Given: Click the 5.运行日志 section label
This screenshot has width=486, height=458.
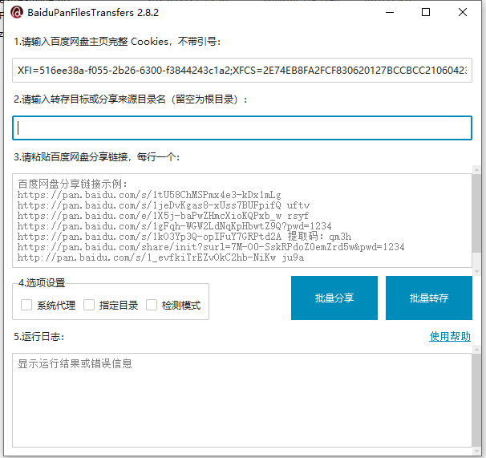Looking at the screenshot, I should click(x=38, y=337).
